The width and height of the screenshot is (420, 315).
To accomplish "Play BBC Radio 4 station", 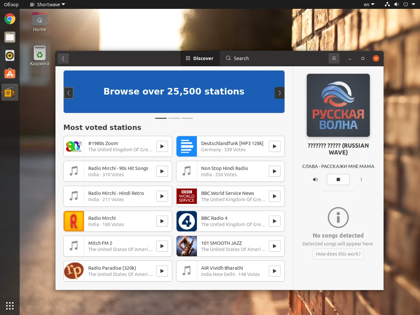I will 275,221.
